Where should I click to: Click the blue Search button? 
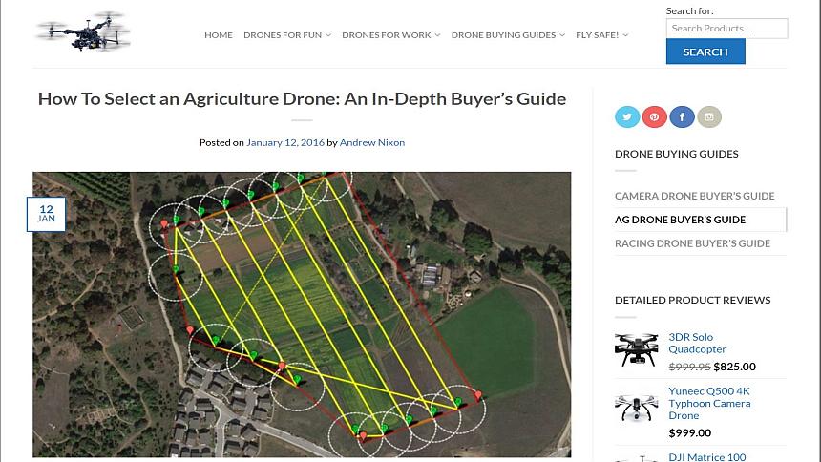(705, 52)
